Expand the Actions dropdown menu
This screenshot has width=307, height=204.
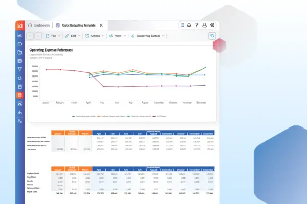pos(95,36)
